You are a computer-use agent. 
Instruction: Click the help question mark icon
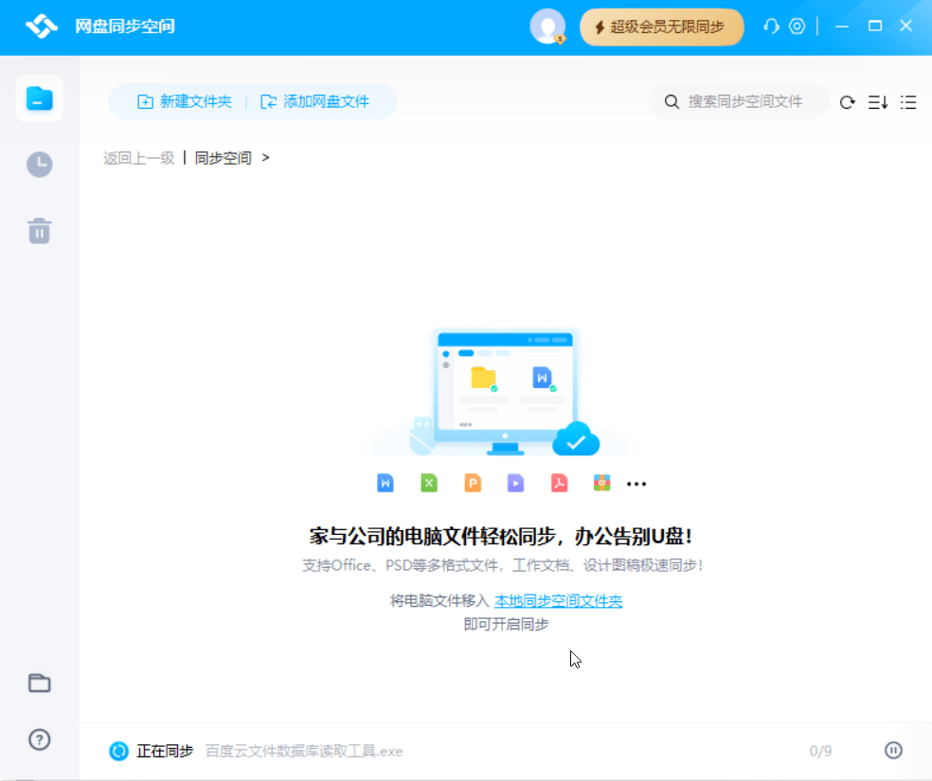(39, 739)
